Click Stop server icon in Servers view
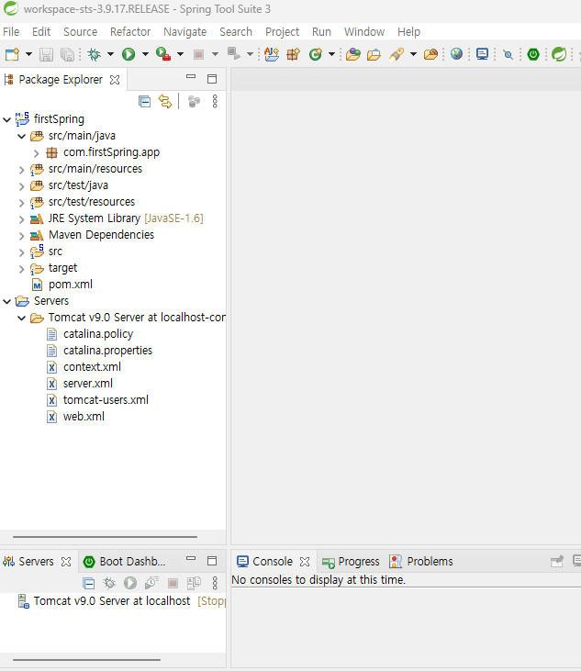This screenshot has height=671, width=581. tap(173, 583)
